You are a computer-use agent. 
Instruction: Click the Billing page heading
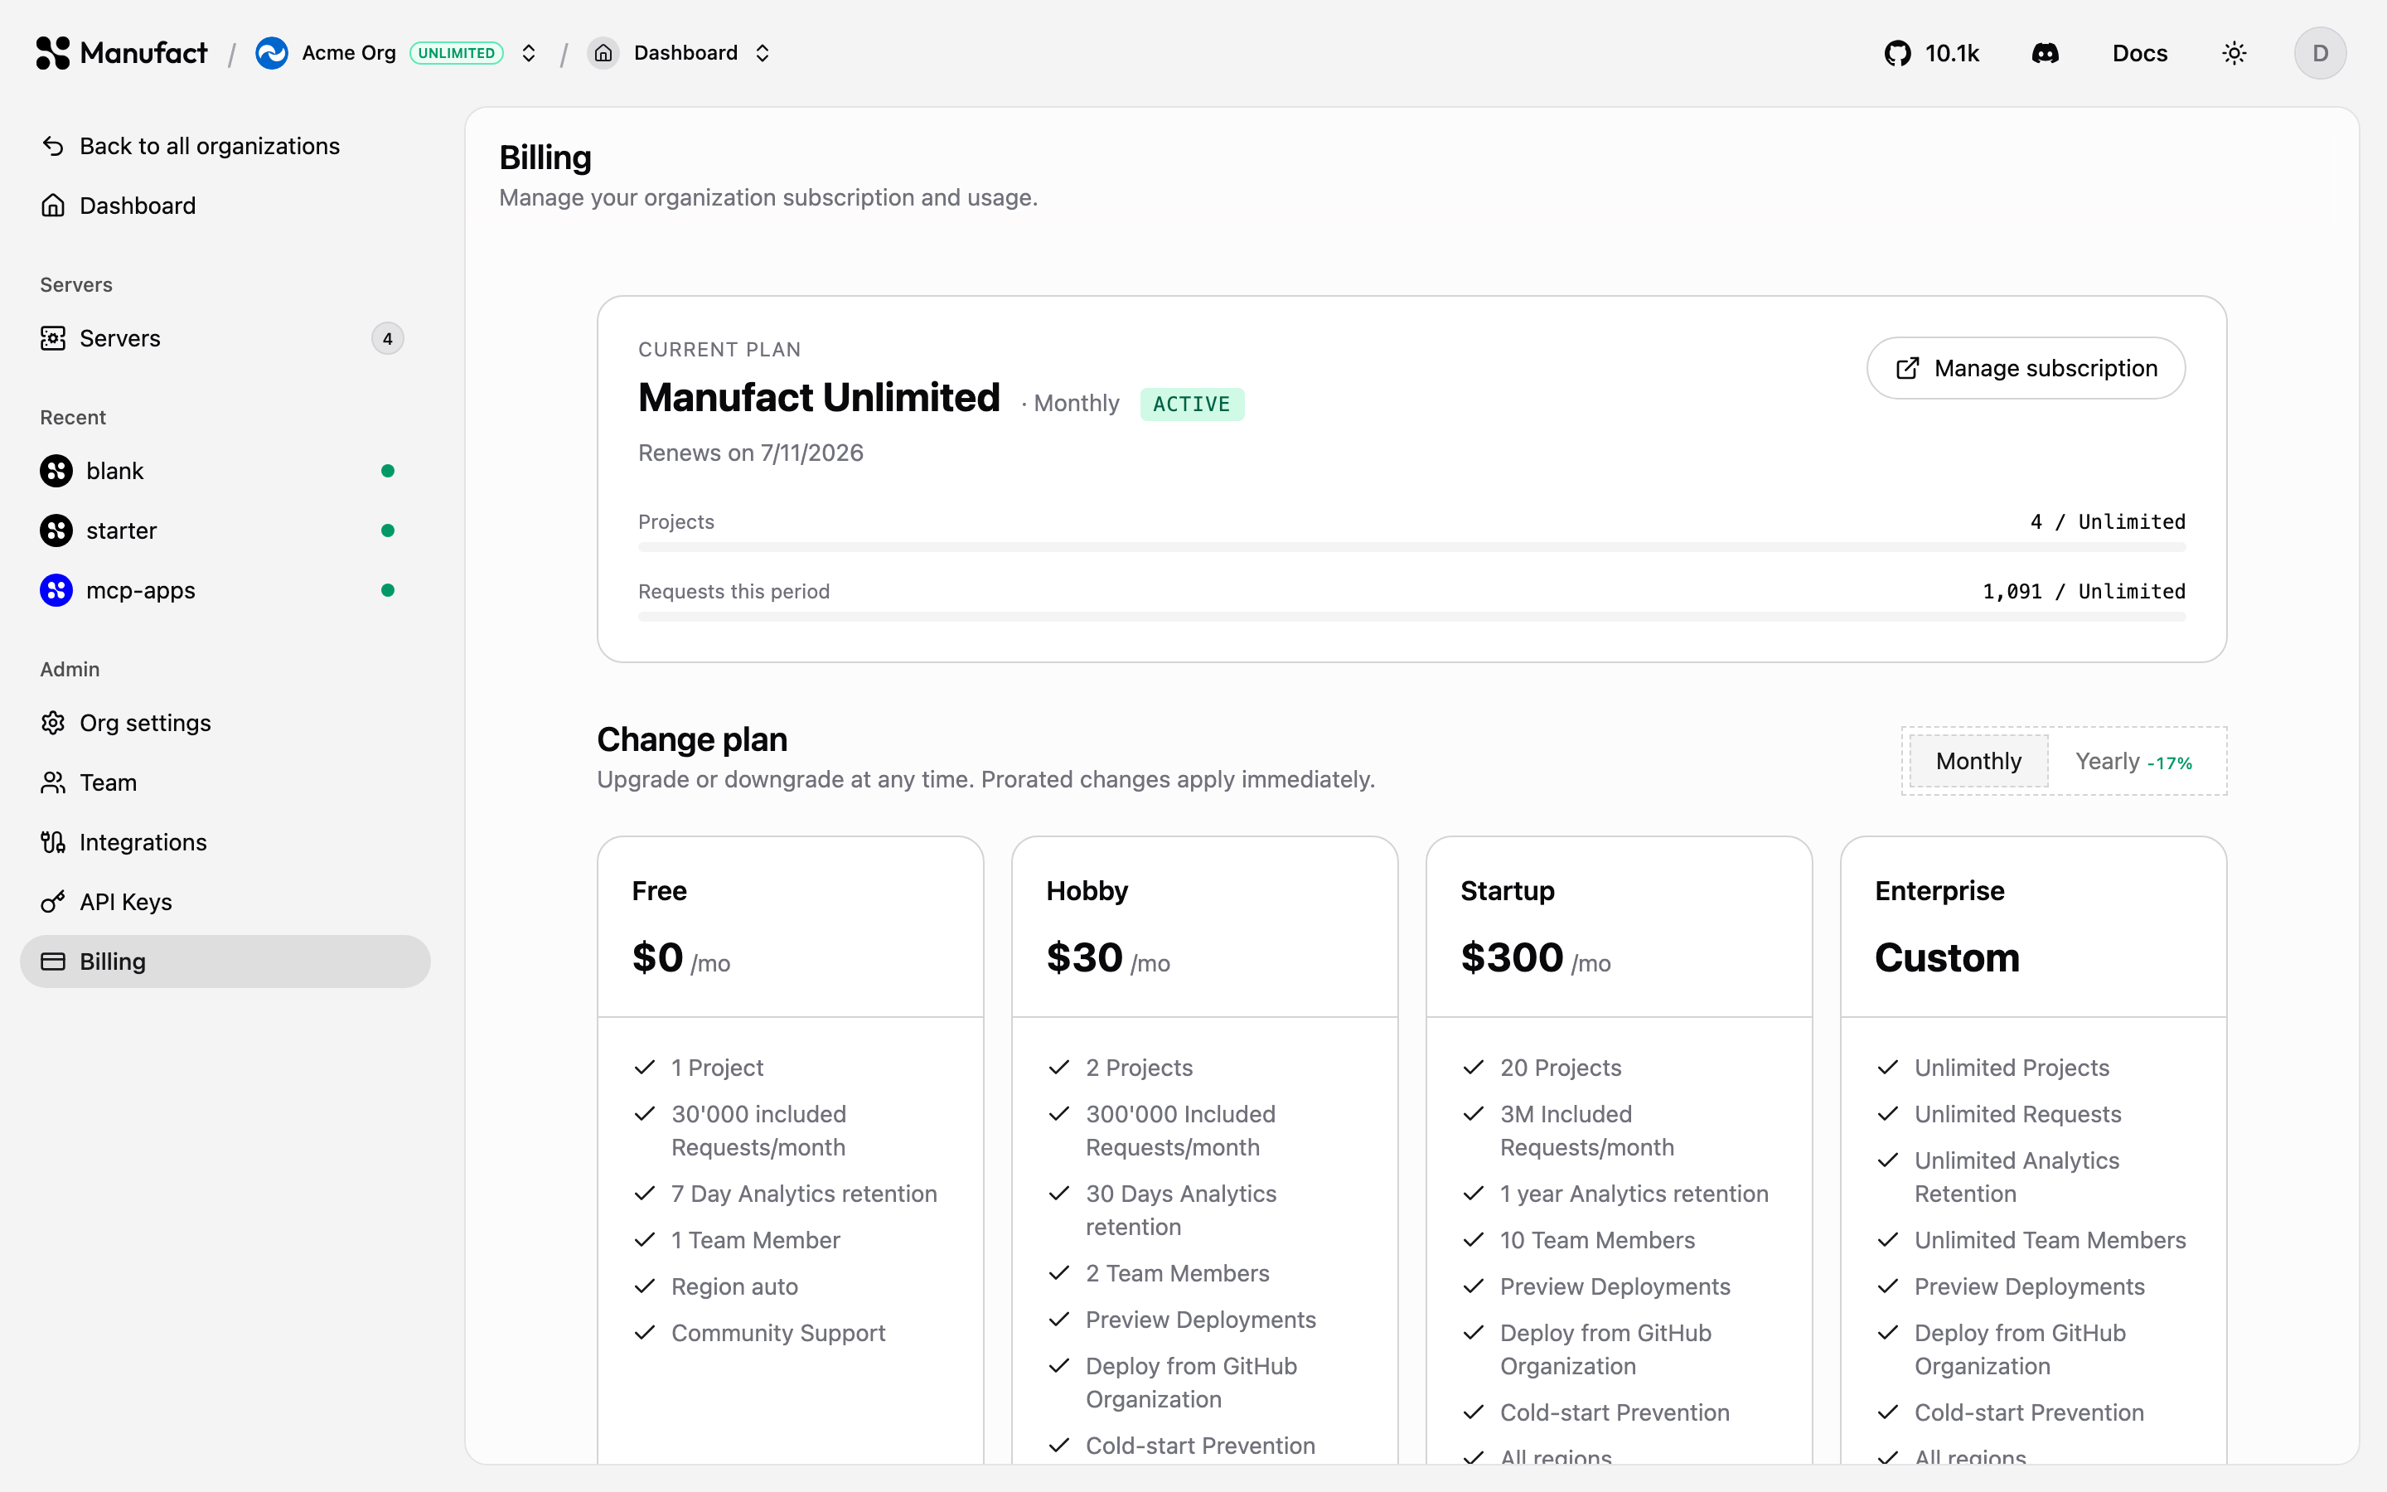click(x=545, y=157)
